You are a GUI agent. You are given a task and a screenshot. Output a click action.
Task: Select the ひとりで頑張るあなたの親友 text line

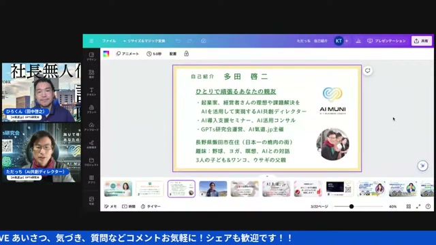pyautogui.click(x=236, y=91)
